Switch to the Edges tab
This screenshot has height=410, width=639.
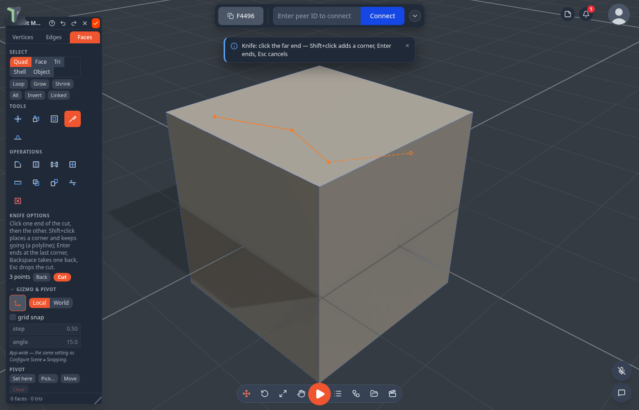(x=54, y=37)
